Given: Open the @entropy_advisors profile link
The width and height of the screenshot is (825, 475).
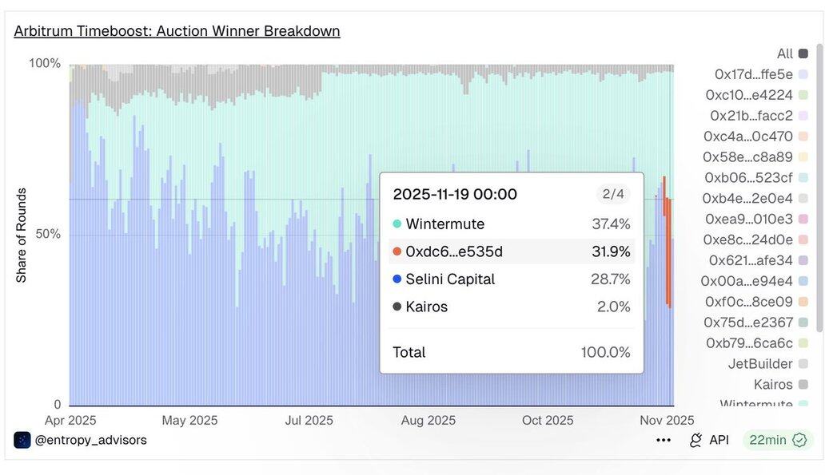Looking at the screenshot, I should (90, 440).
